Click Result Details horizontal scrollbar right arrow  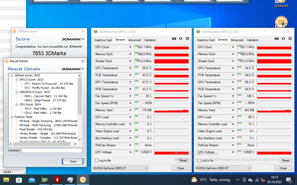point(75,144)
